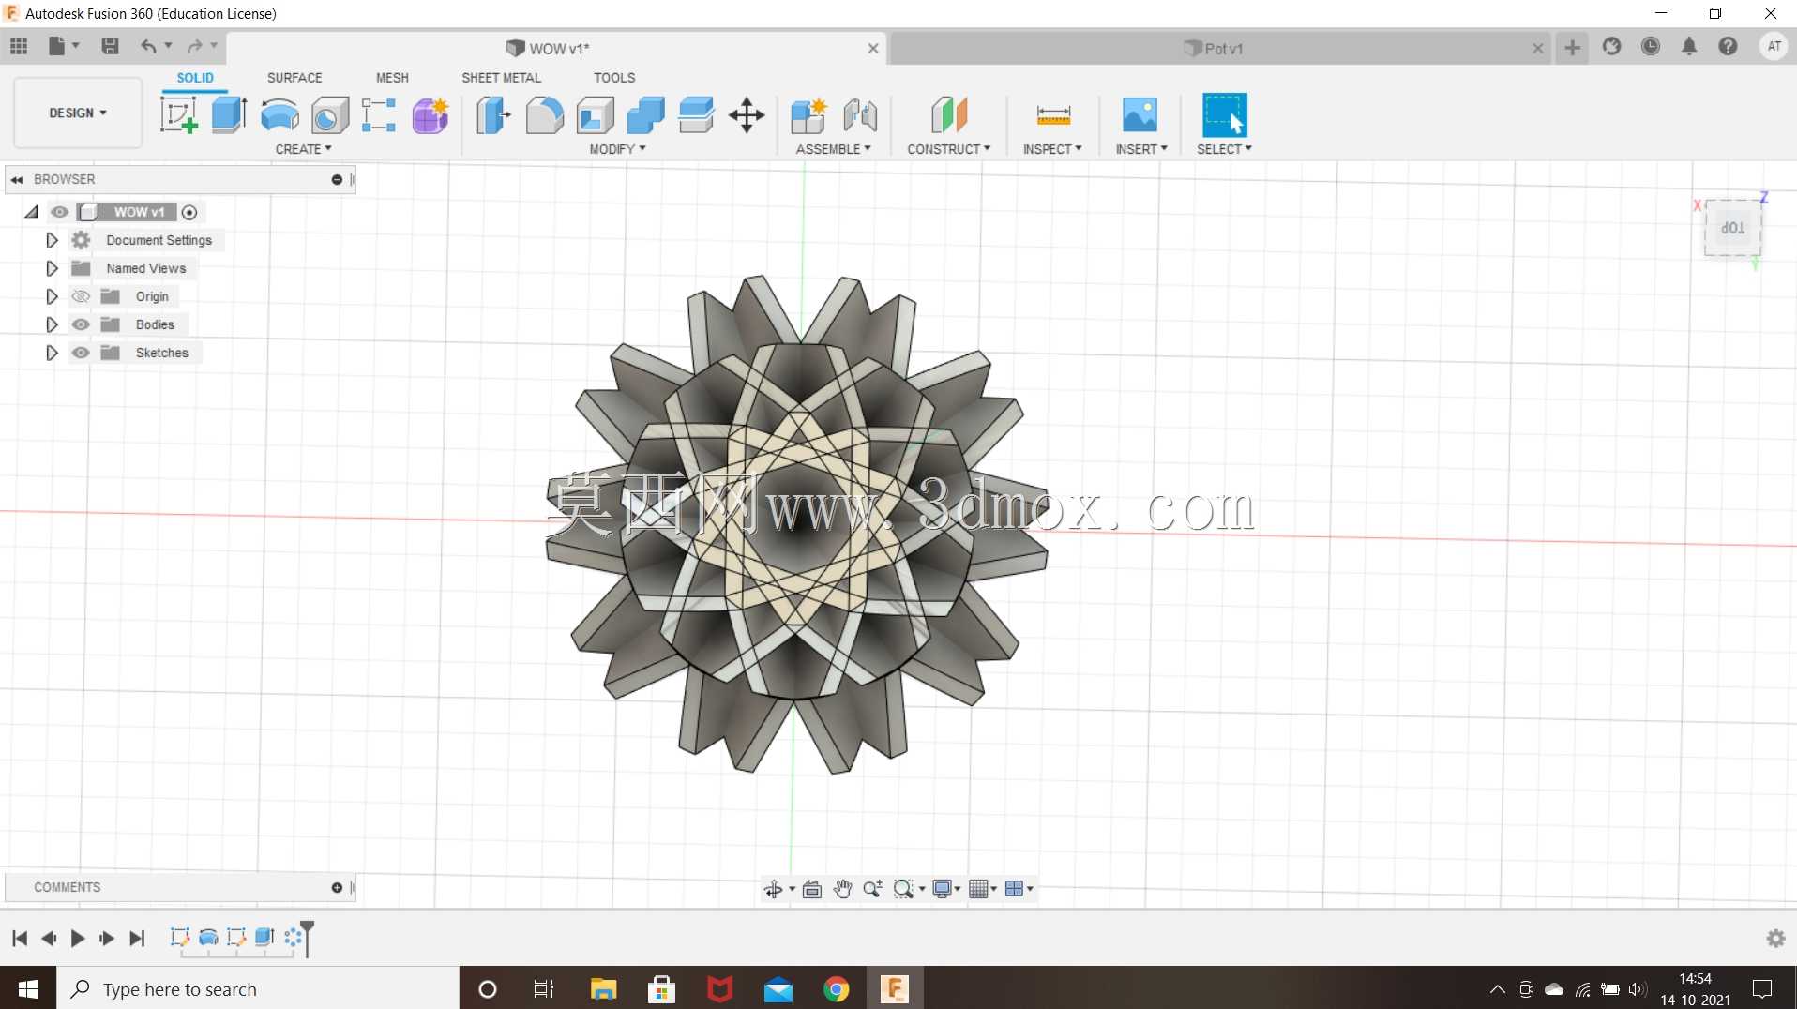Activate the WOW v1 component radio button

[189, 212]
